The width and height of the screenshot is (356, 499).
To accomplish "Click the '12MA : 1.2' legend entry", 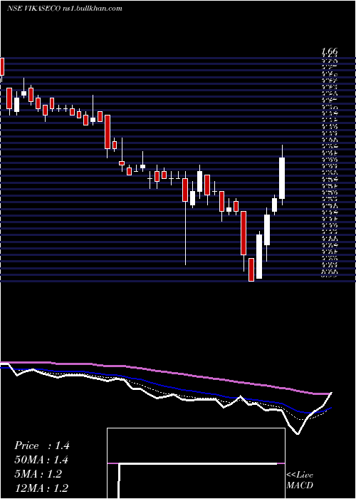I will coord(41,488).
